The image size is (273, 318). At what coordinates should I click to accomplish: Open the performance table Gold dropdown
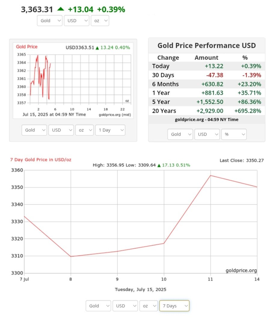coord(180,134)
